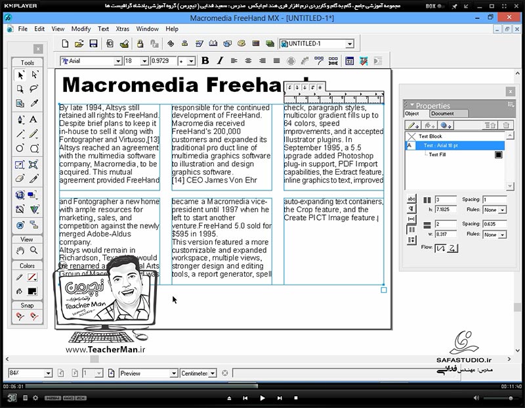
Task: Click the column Spacing field showing 0.635
Action: tap(495, 224)
